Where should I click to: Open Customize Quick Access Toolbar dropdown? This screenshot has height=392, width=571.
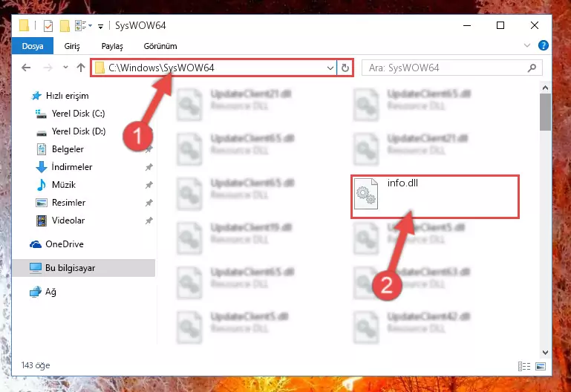coord(100,26)
